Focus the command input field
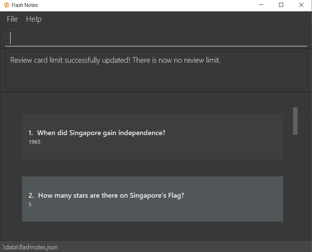312x252 pixels. click(156, 38)
